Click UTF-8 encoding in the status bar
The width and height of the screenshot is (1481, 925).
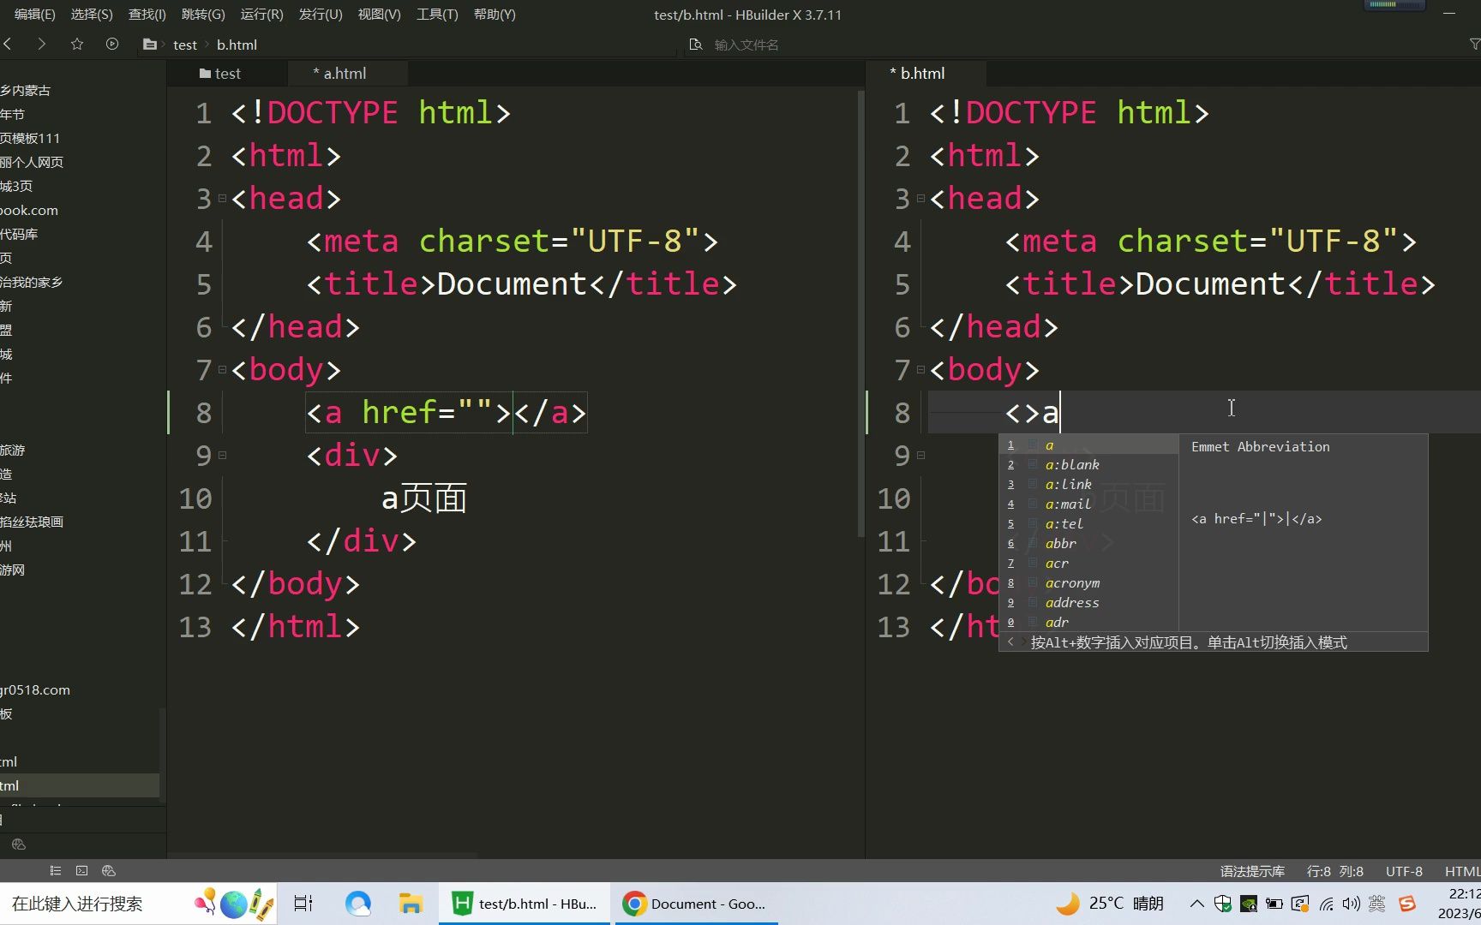point(1404,871)
